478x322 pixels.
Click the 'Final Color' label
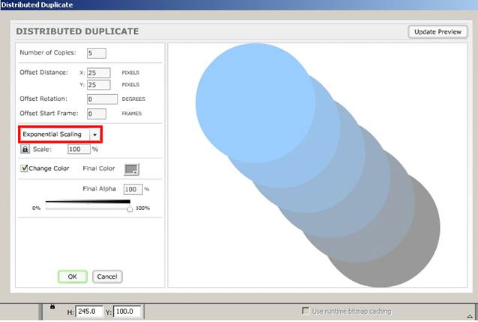tap(99, 168)
